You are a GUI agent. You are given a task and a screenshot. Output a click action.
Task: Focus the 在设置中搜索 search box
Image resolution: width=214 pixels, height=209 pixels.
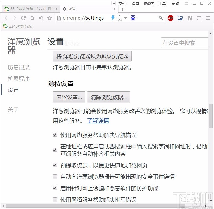(x=185, y=43)
